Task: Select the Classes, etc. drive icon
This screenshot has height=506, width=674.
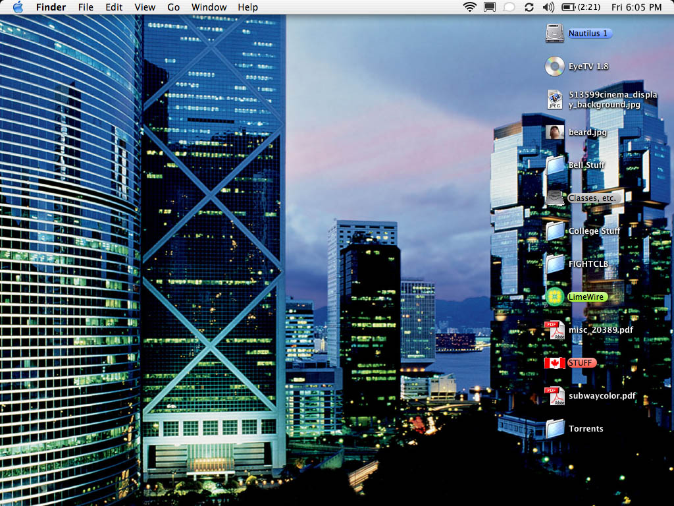Action: pyautogui.click(x=554, y=198)
